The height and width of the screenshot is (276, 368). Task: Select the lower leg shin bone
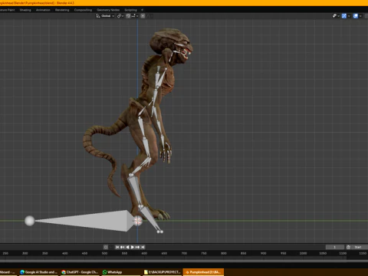click(x=134, y=190)
